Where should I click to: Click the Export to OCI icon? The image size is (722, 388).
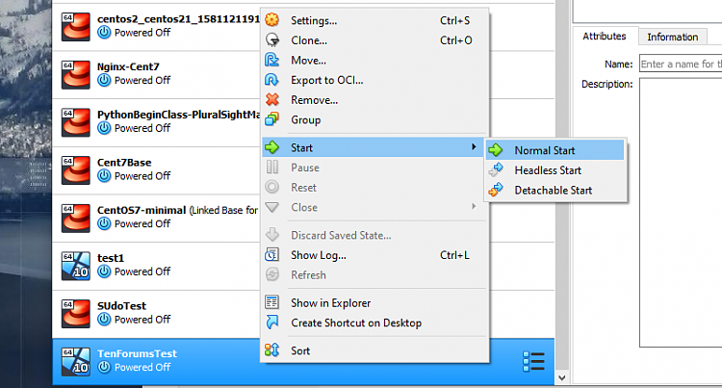[271, 80]
